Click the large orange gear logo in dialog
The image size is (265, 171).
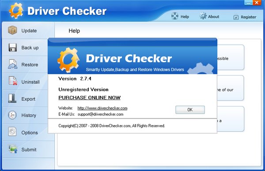click(68, 60)
